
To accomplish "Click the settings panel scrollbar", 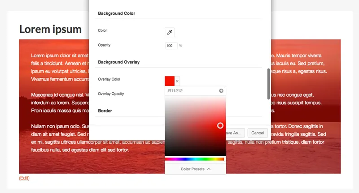I will 268,84.
